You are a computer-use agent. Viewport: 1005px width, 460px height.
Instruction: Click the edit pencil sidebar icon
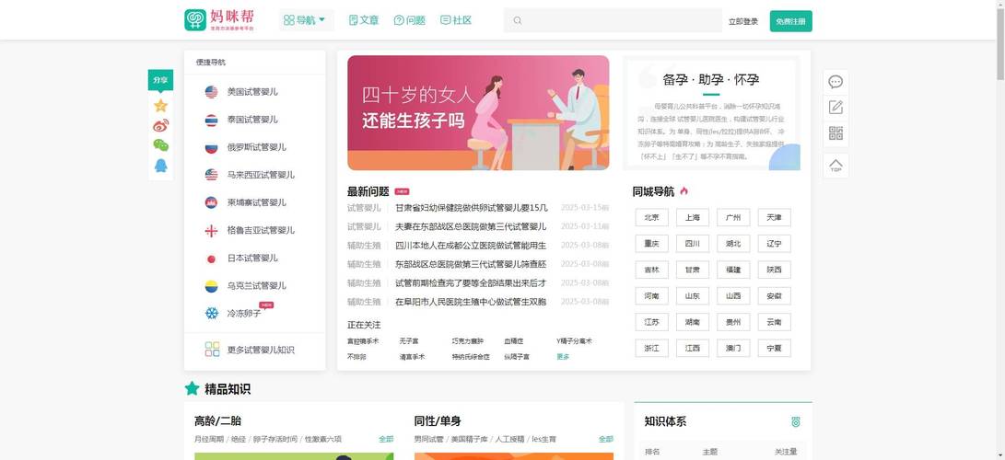836,108
